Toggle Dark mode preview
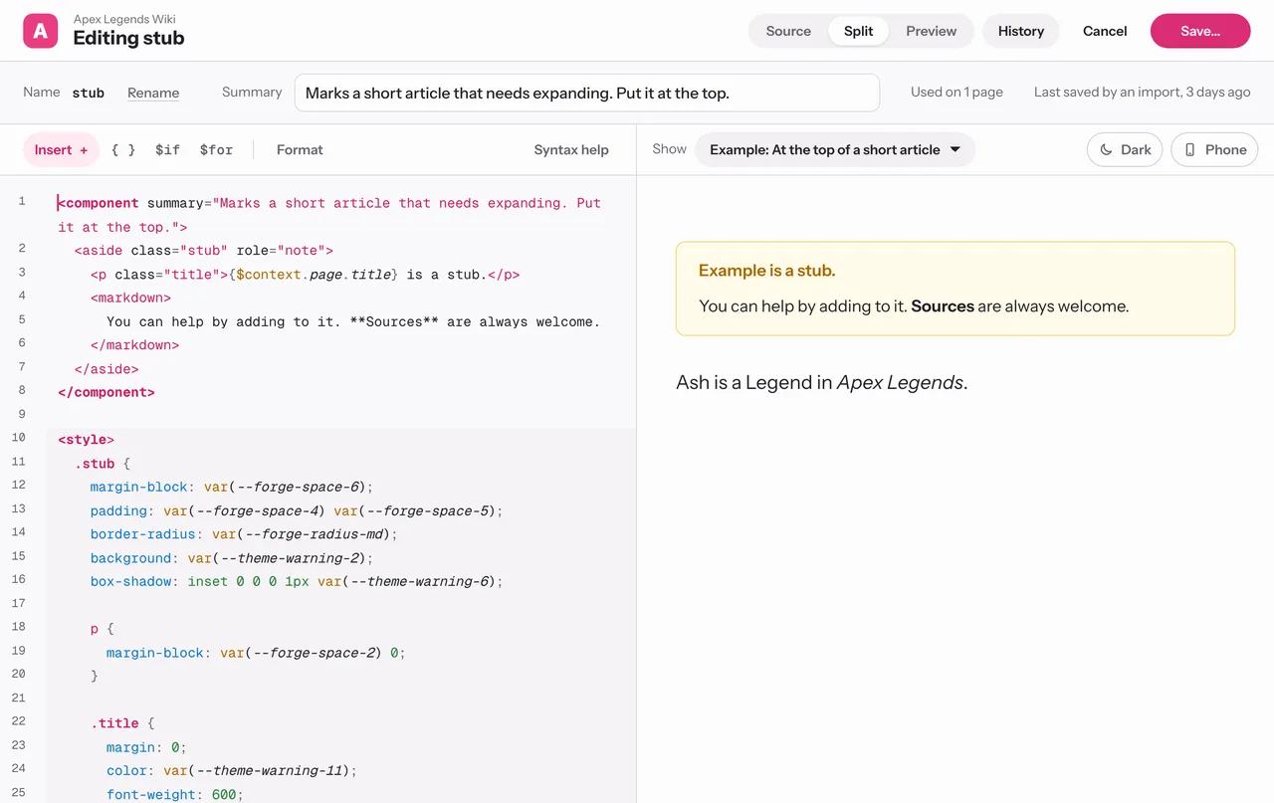 [1125, 150]
